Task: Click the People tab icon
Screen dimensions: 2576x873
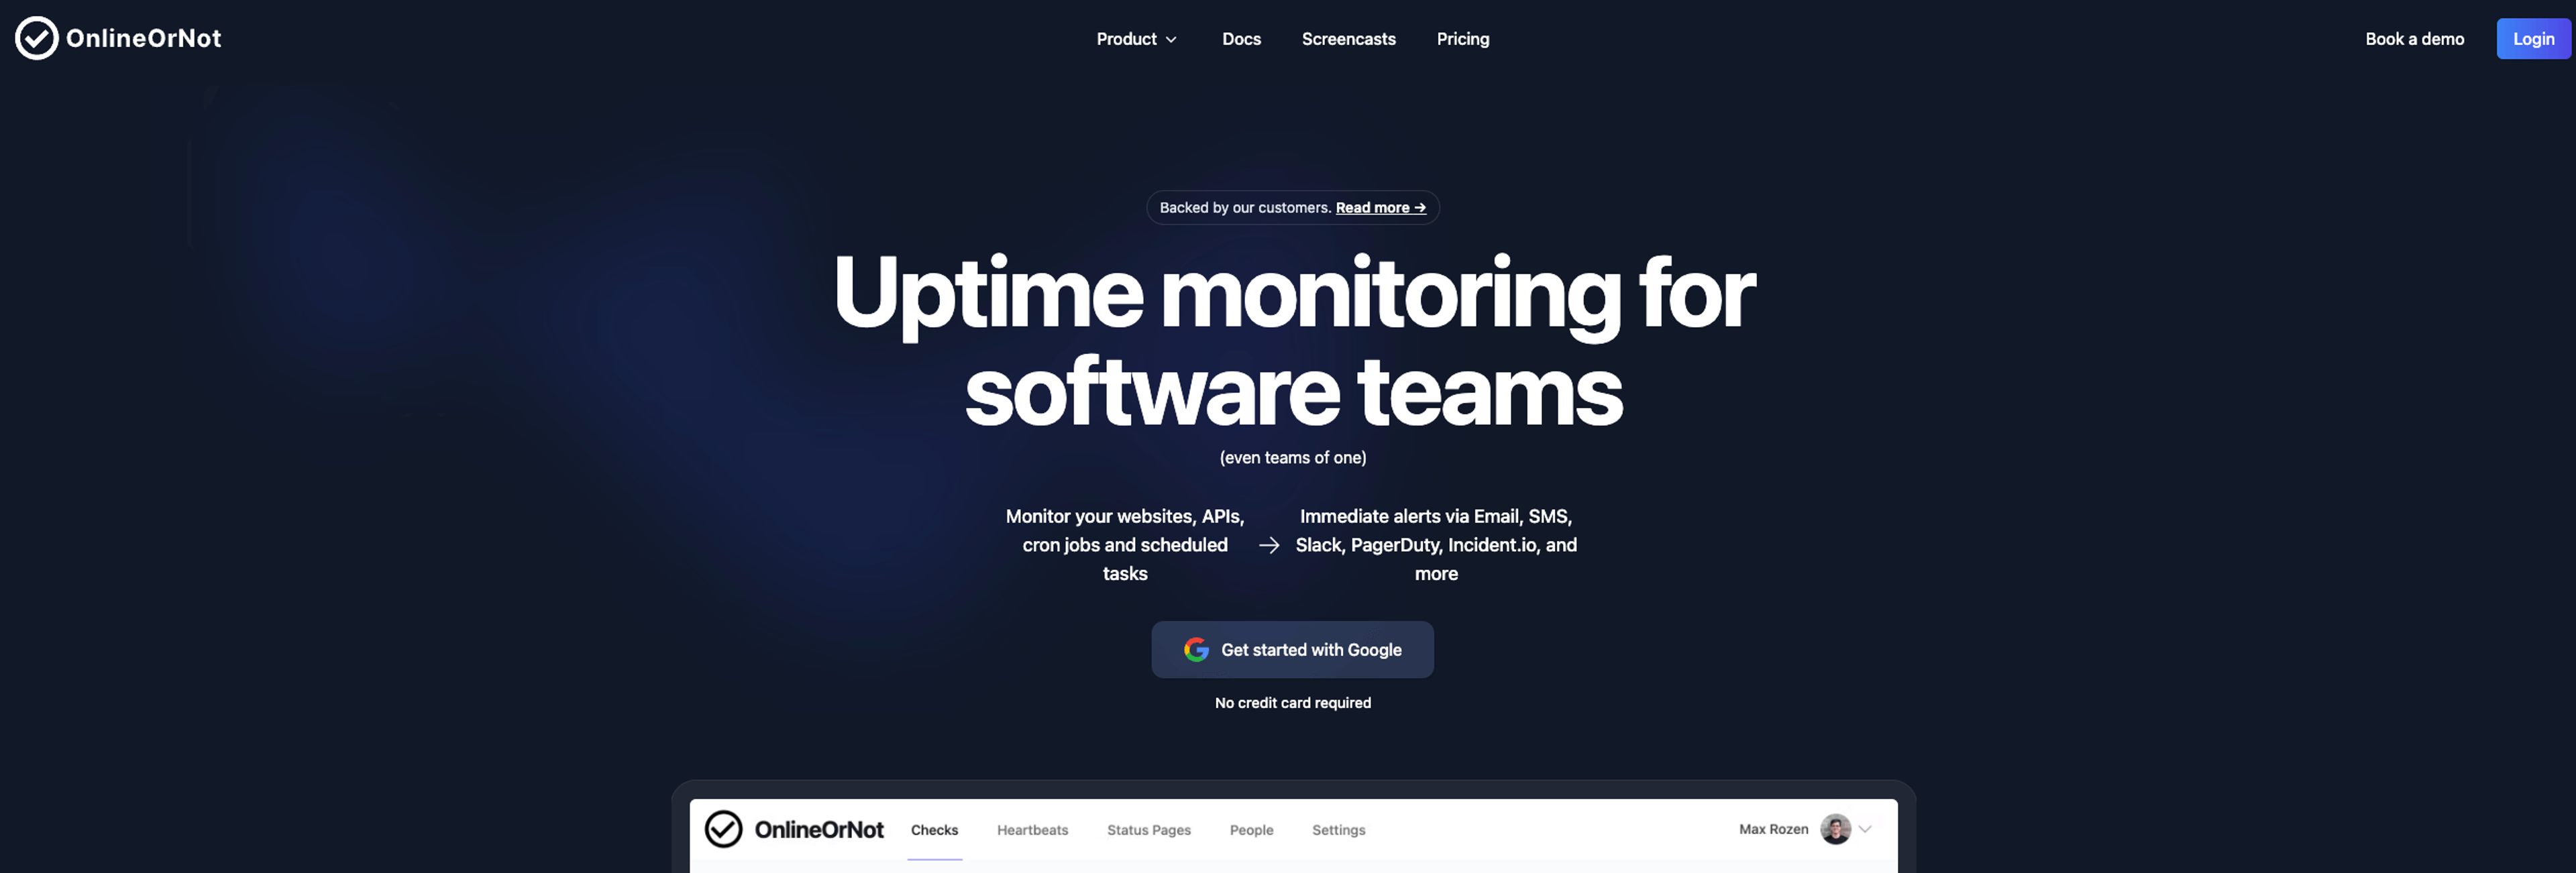Action: click(1250, 830)
